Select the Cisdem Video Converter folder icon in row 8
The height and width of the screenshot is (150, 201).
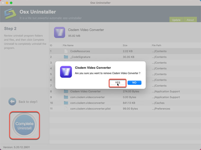[x=66, y=91]
